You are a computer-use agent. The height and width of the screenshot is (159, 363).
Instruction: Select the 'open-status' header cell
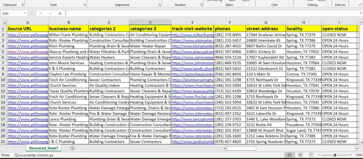tap(339, 29)
